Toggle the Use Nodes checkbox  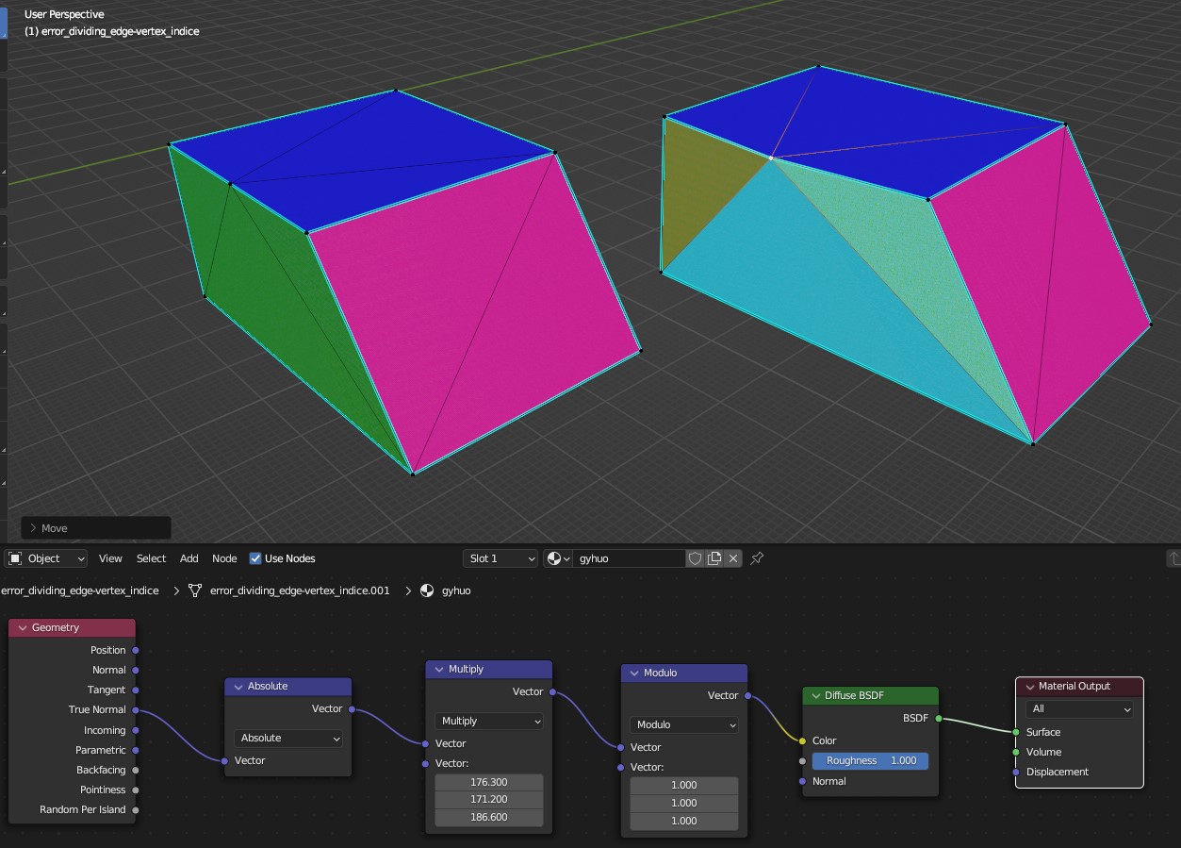255,558
